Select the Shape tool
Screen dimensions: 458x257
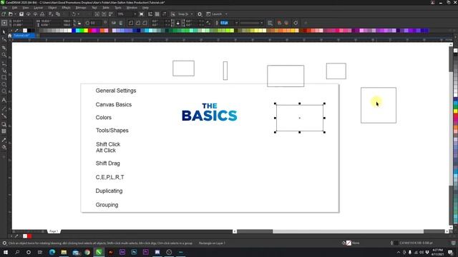tap(4, 39)
